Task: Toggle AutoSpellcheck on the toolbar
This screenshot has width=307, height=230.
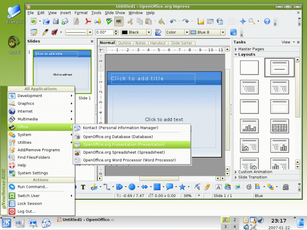Action: [x=119, y=21]
